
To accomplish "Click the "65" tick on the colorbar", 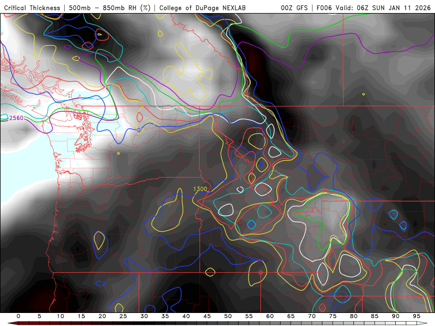I will [x=291, y=316].
